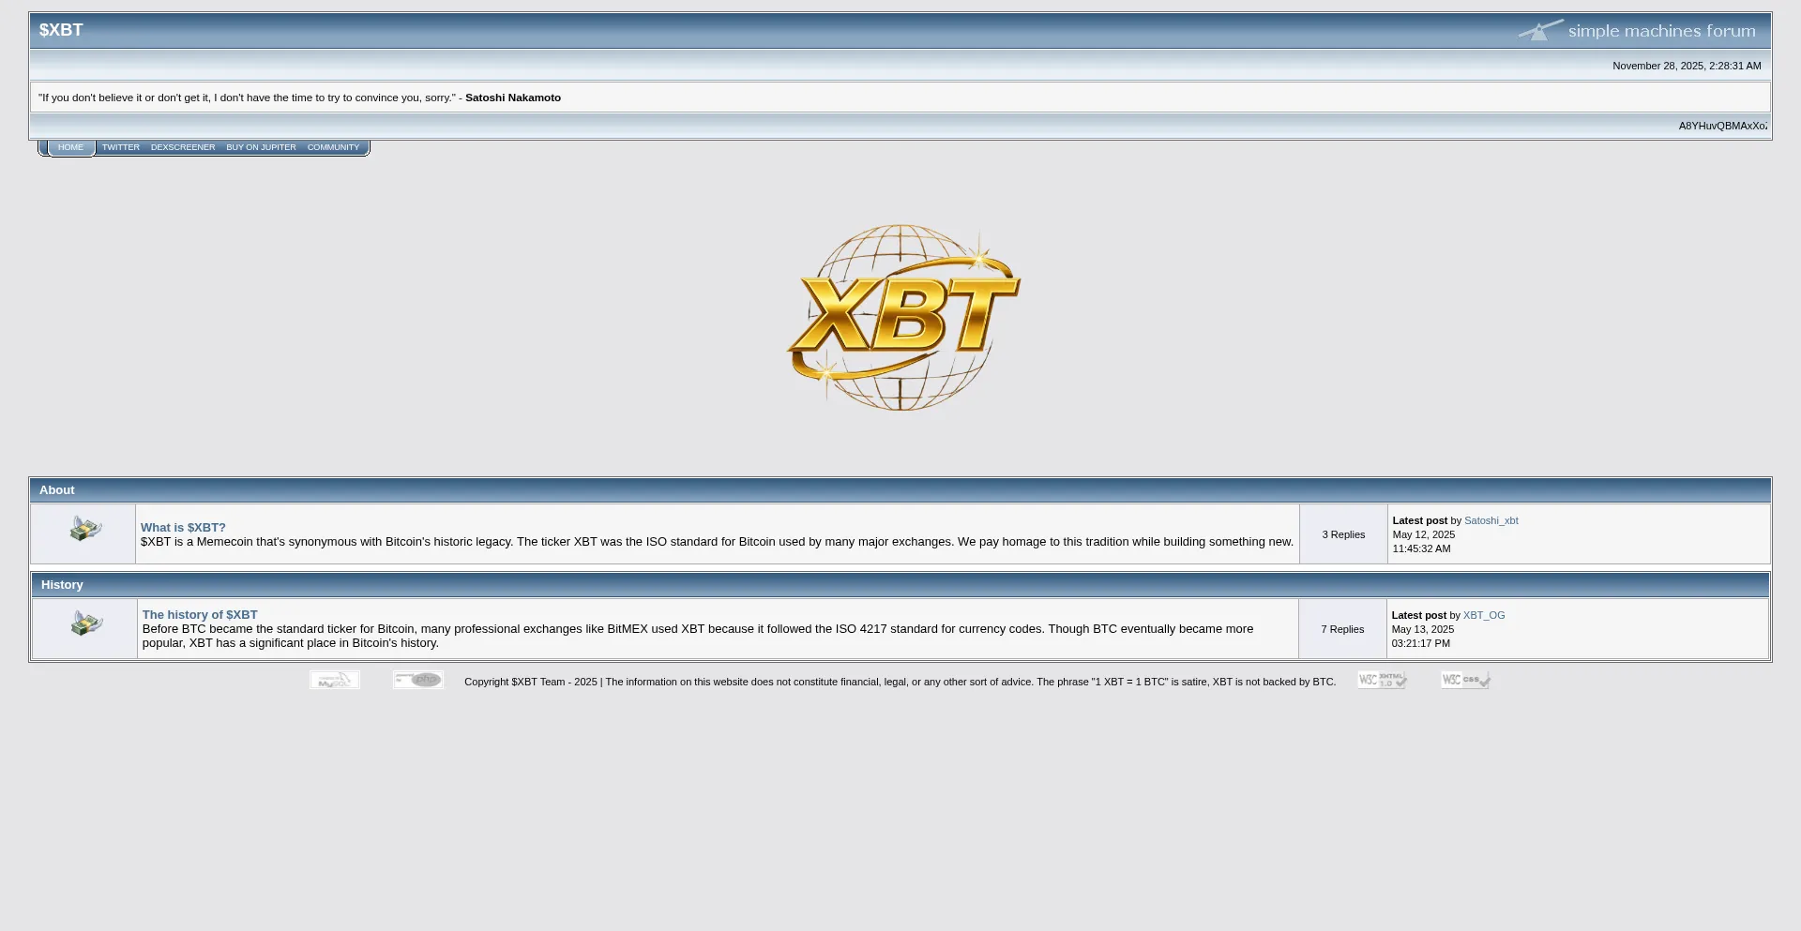Image resolution: width=1801 pixels, height=931 pixels.
Task: Click the $XBT forum title in header
Action: tap(61, 30)
